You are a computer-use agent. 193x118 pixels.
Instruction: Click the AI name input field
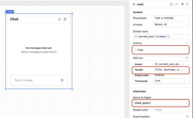point(169,25)
